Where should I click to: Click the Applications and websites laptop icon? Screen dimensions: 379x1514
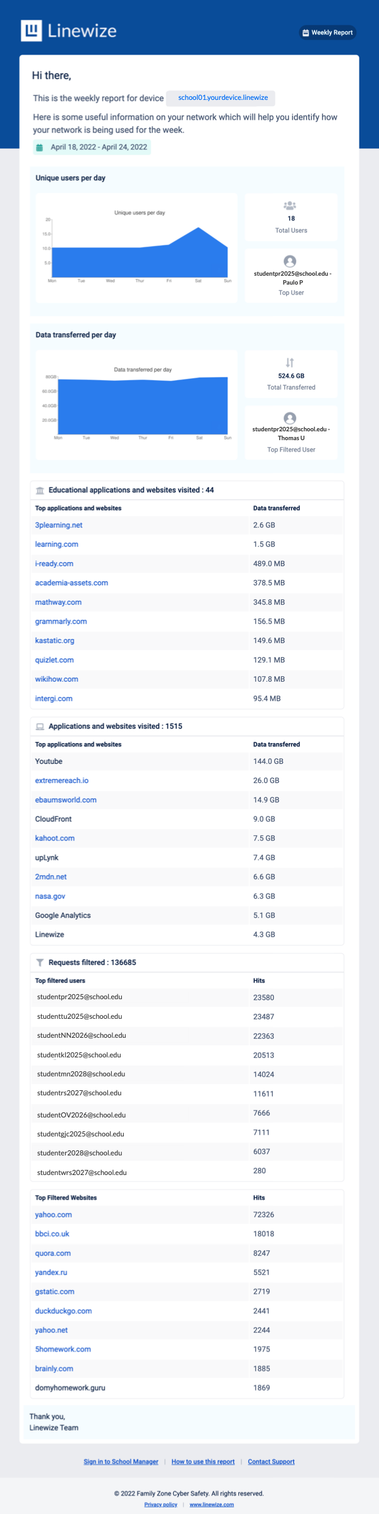[x=40, y=727]
